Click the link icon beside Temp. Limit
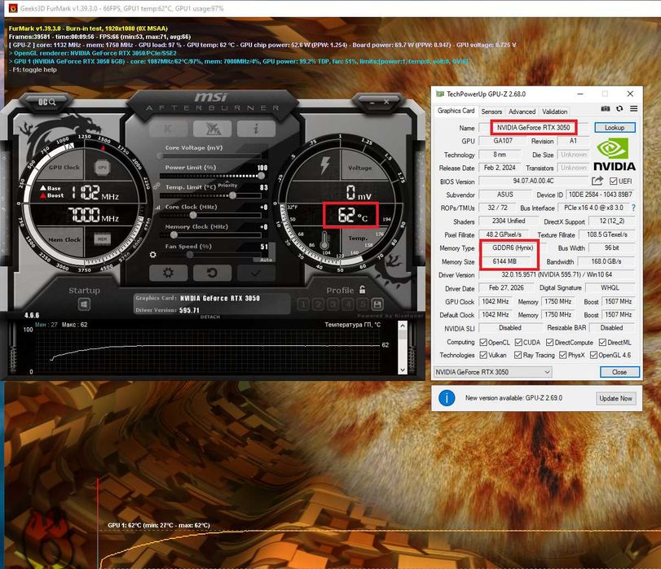This screenshot has height=569, width=661. pos(156,186)
